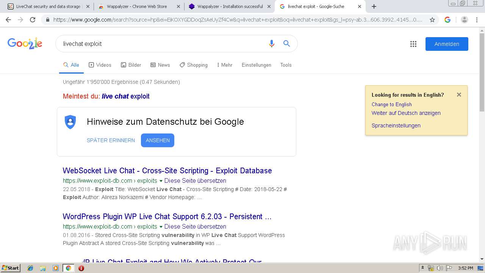The width and height of the screenshot is (485, 273).
Task: Go back to the previous page
Action: [8, 20]
